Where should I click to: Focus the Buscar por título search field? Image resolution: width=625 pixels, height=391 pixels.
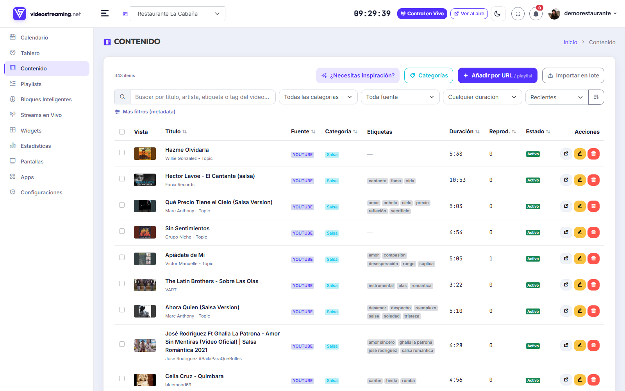(203, 97)
